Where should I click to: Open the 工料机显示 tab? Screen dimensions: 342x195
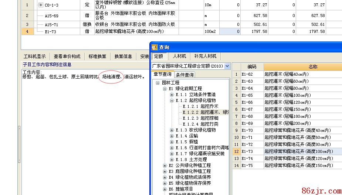pyautogui.click(x=34, y=57)
